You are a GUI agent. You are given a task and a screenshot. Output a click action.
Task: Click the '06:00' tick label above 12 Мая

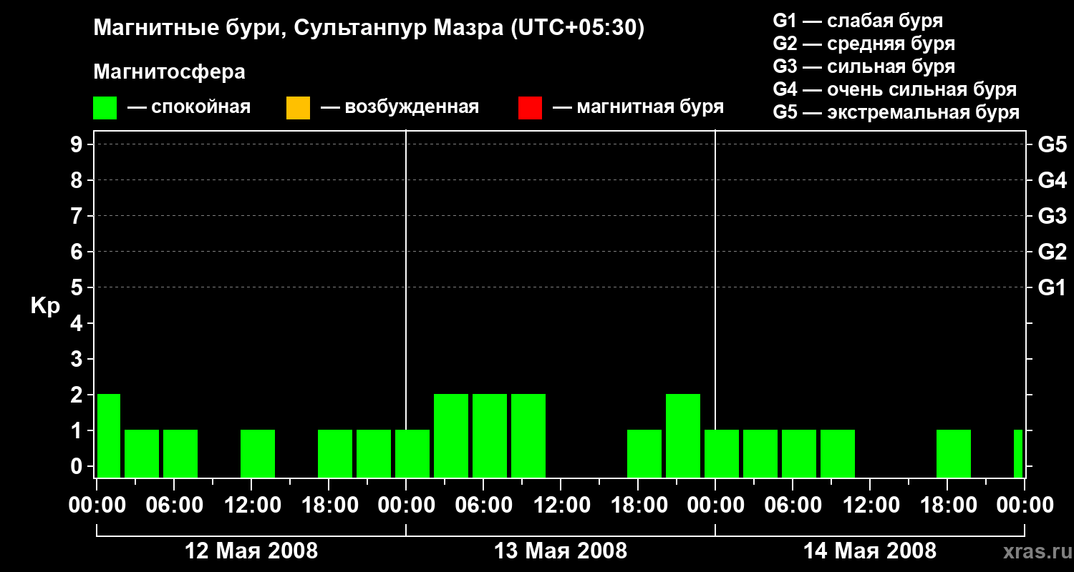coord(174,506)
